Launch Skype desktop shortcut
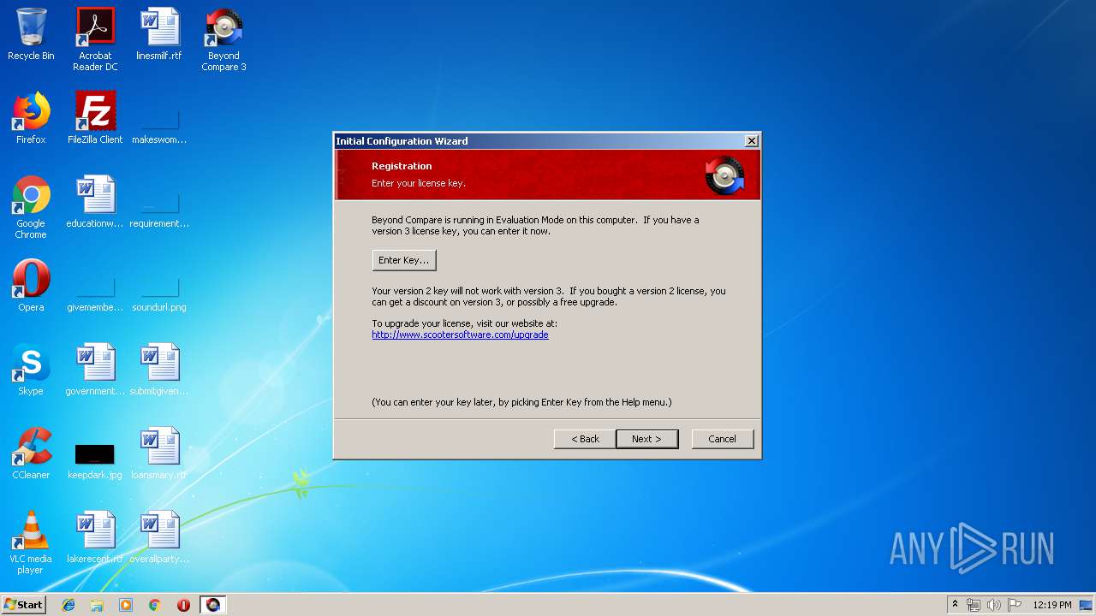1096x616 pixels. pos(31,370)
